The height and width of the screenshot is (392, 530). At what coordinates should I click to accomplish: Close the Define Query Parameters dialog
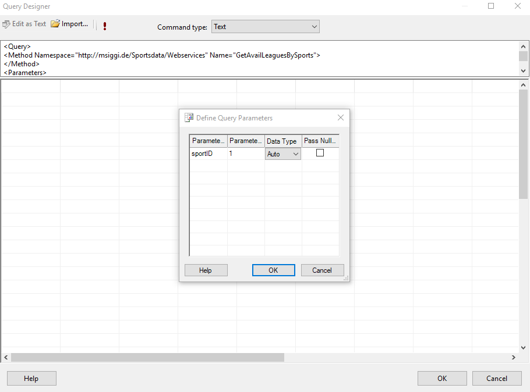coord(341,117)
